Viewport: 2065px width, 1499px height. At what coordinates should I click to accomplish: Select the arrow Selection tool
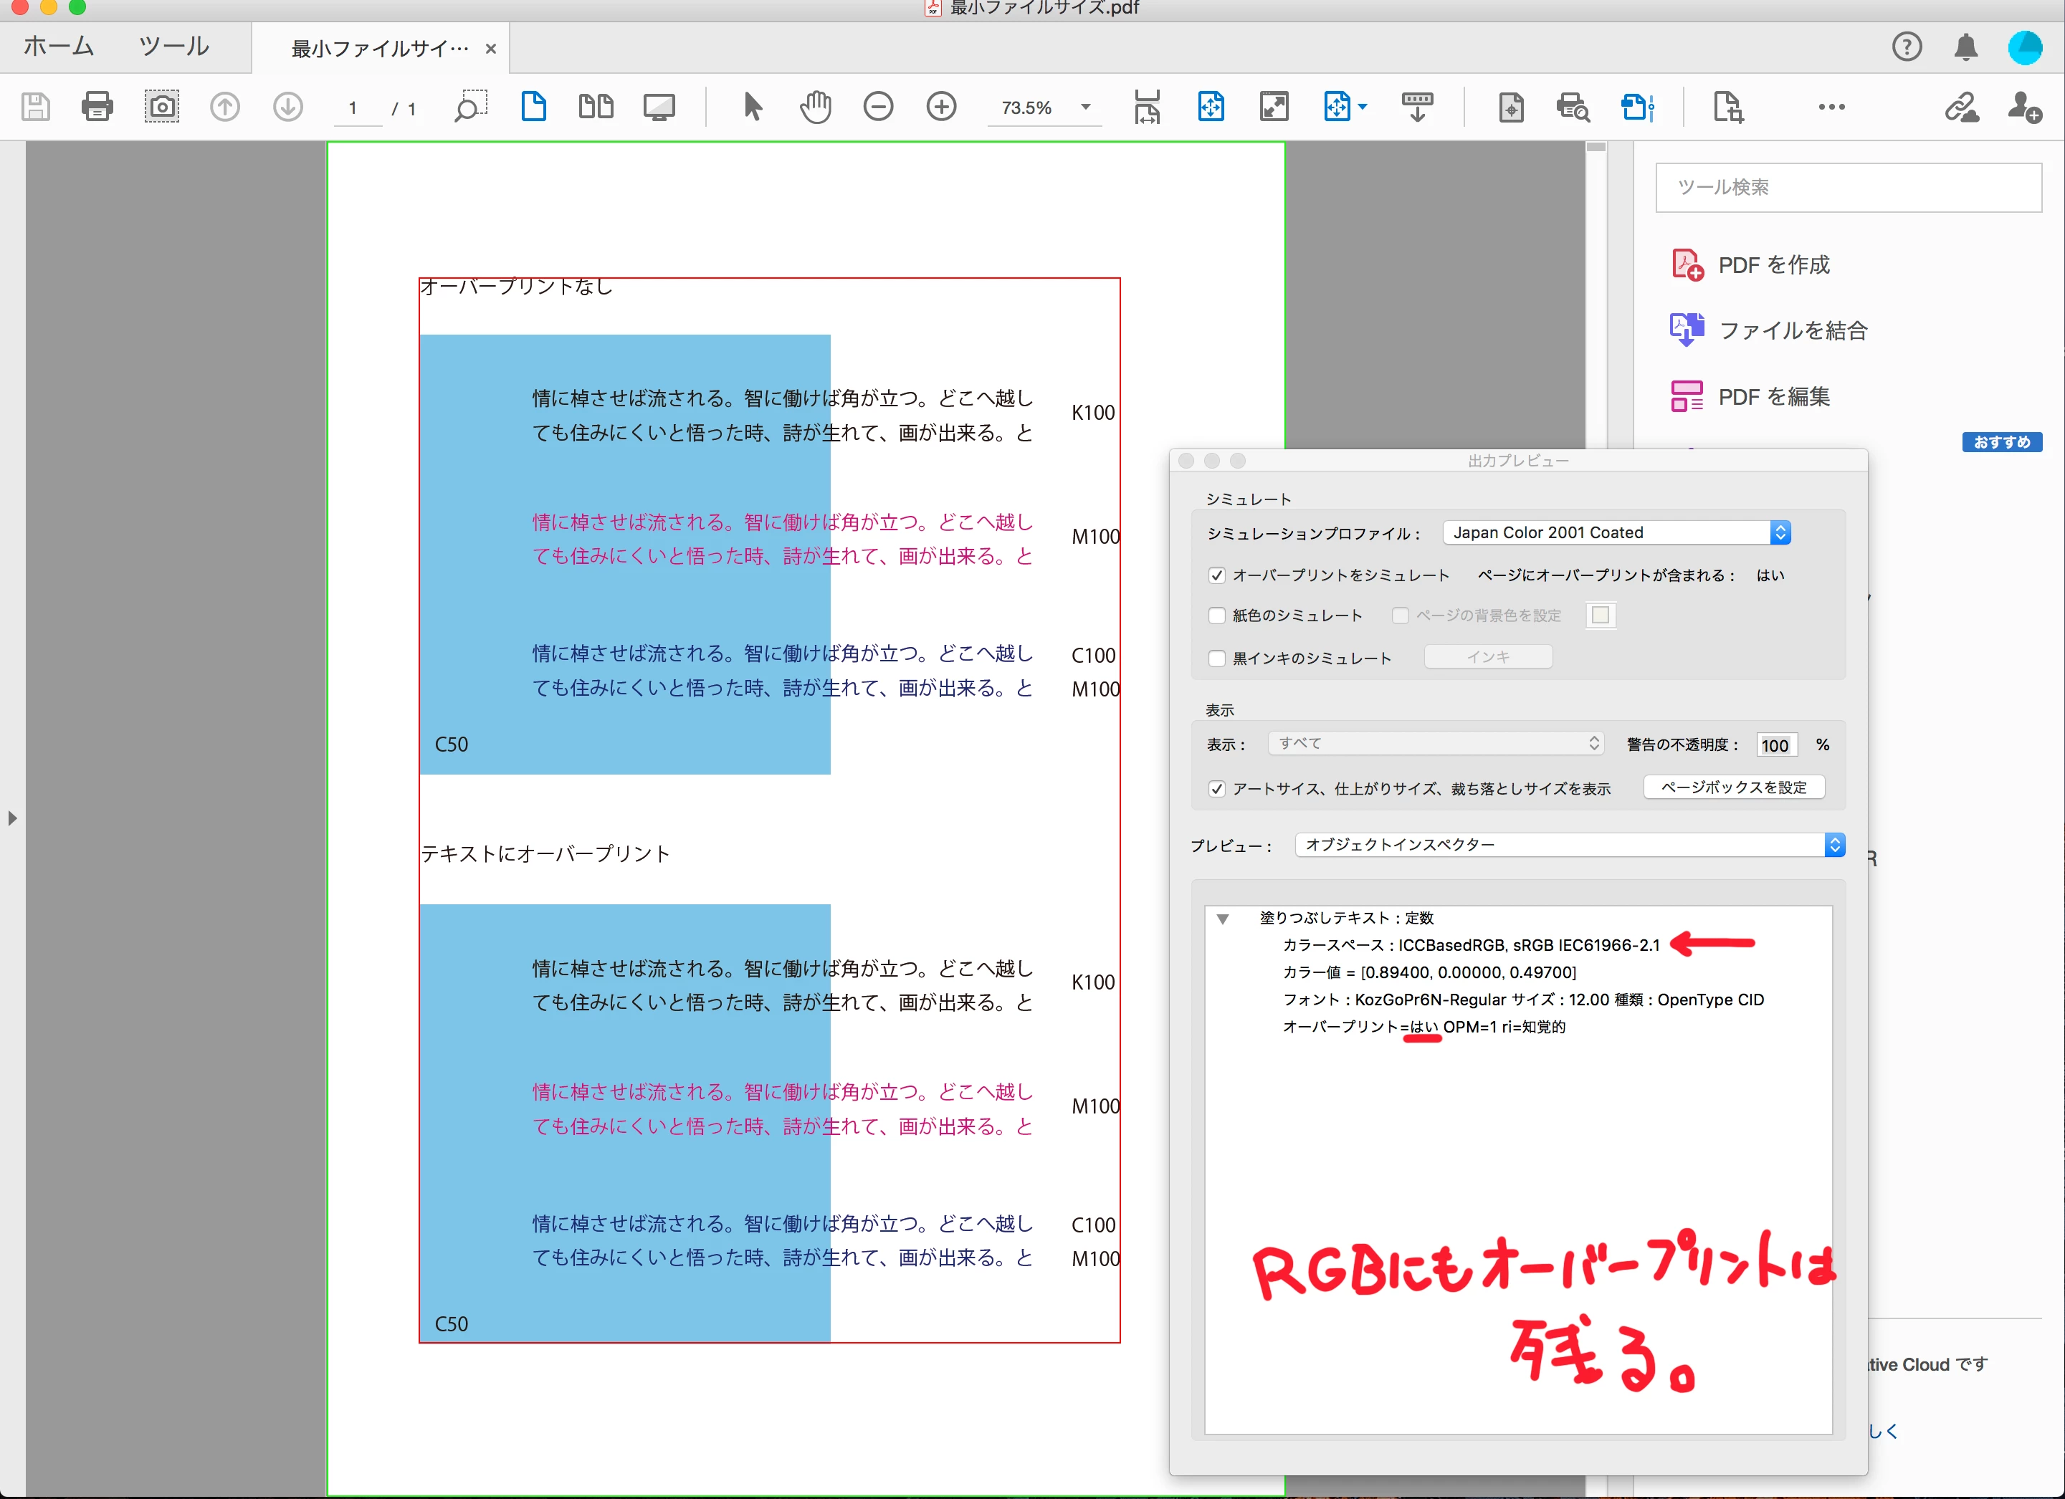752,107
